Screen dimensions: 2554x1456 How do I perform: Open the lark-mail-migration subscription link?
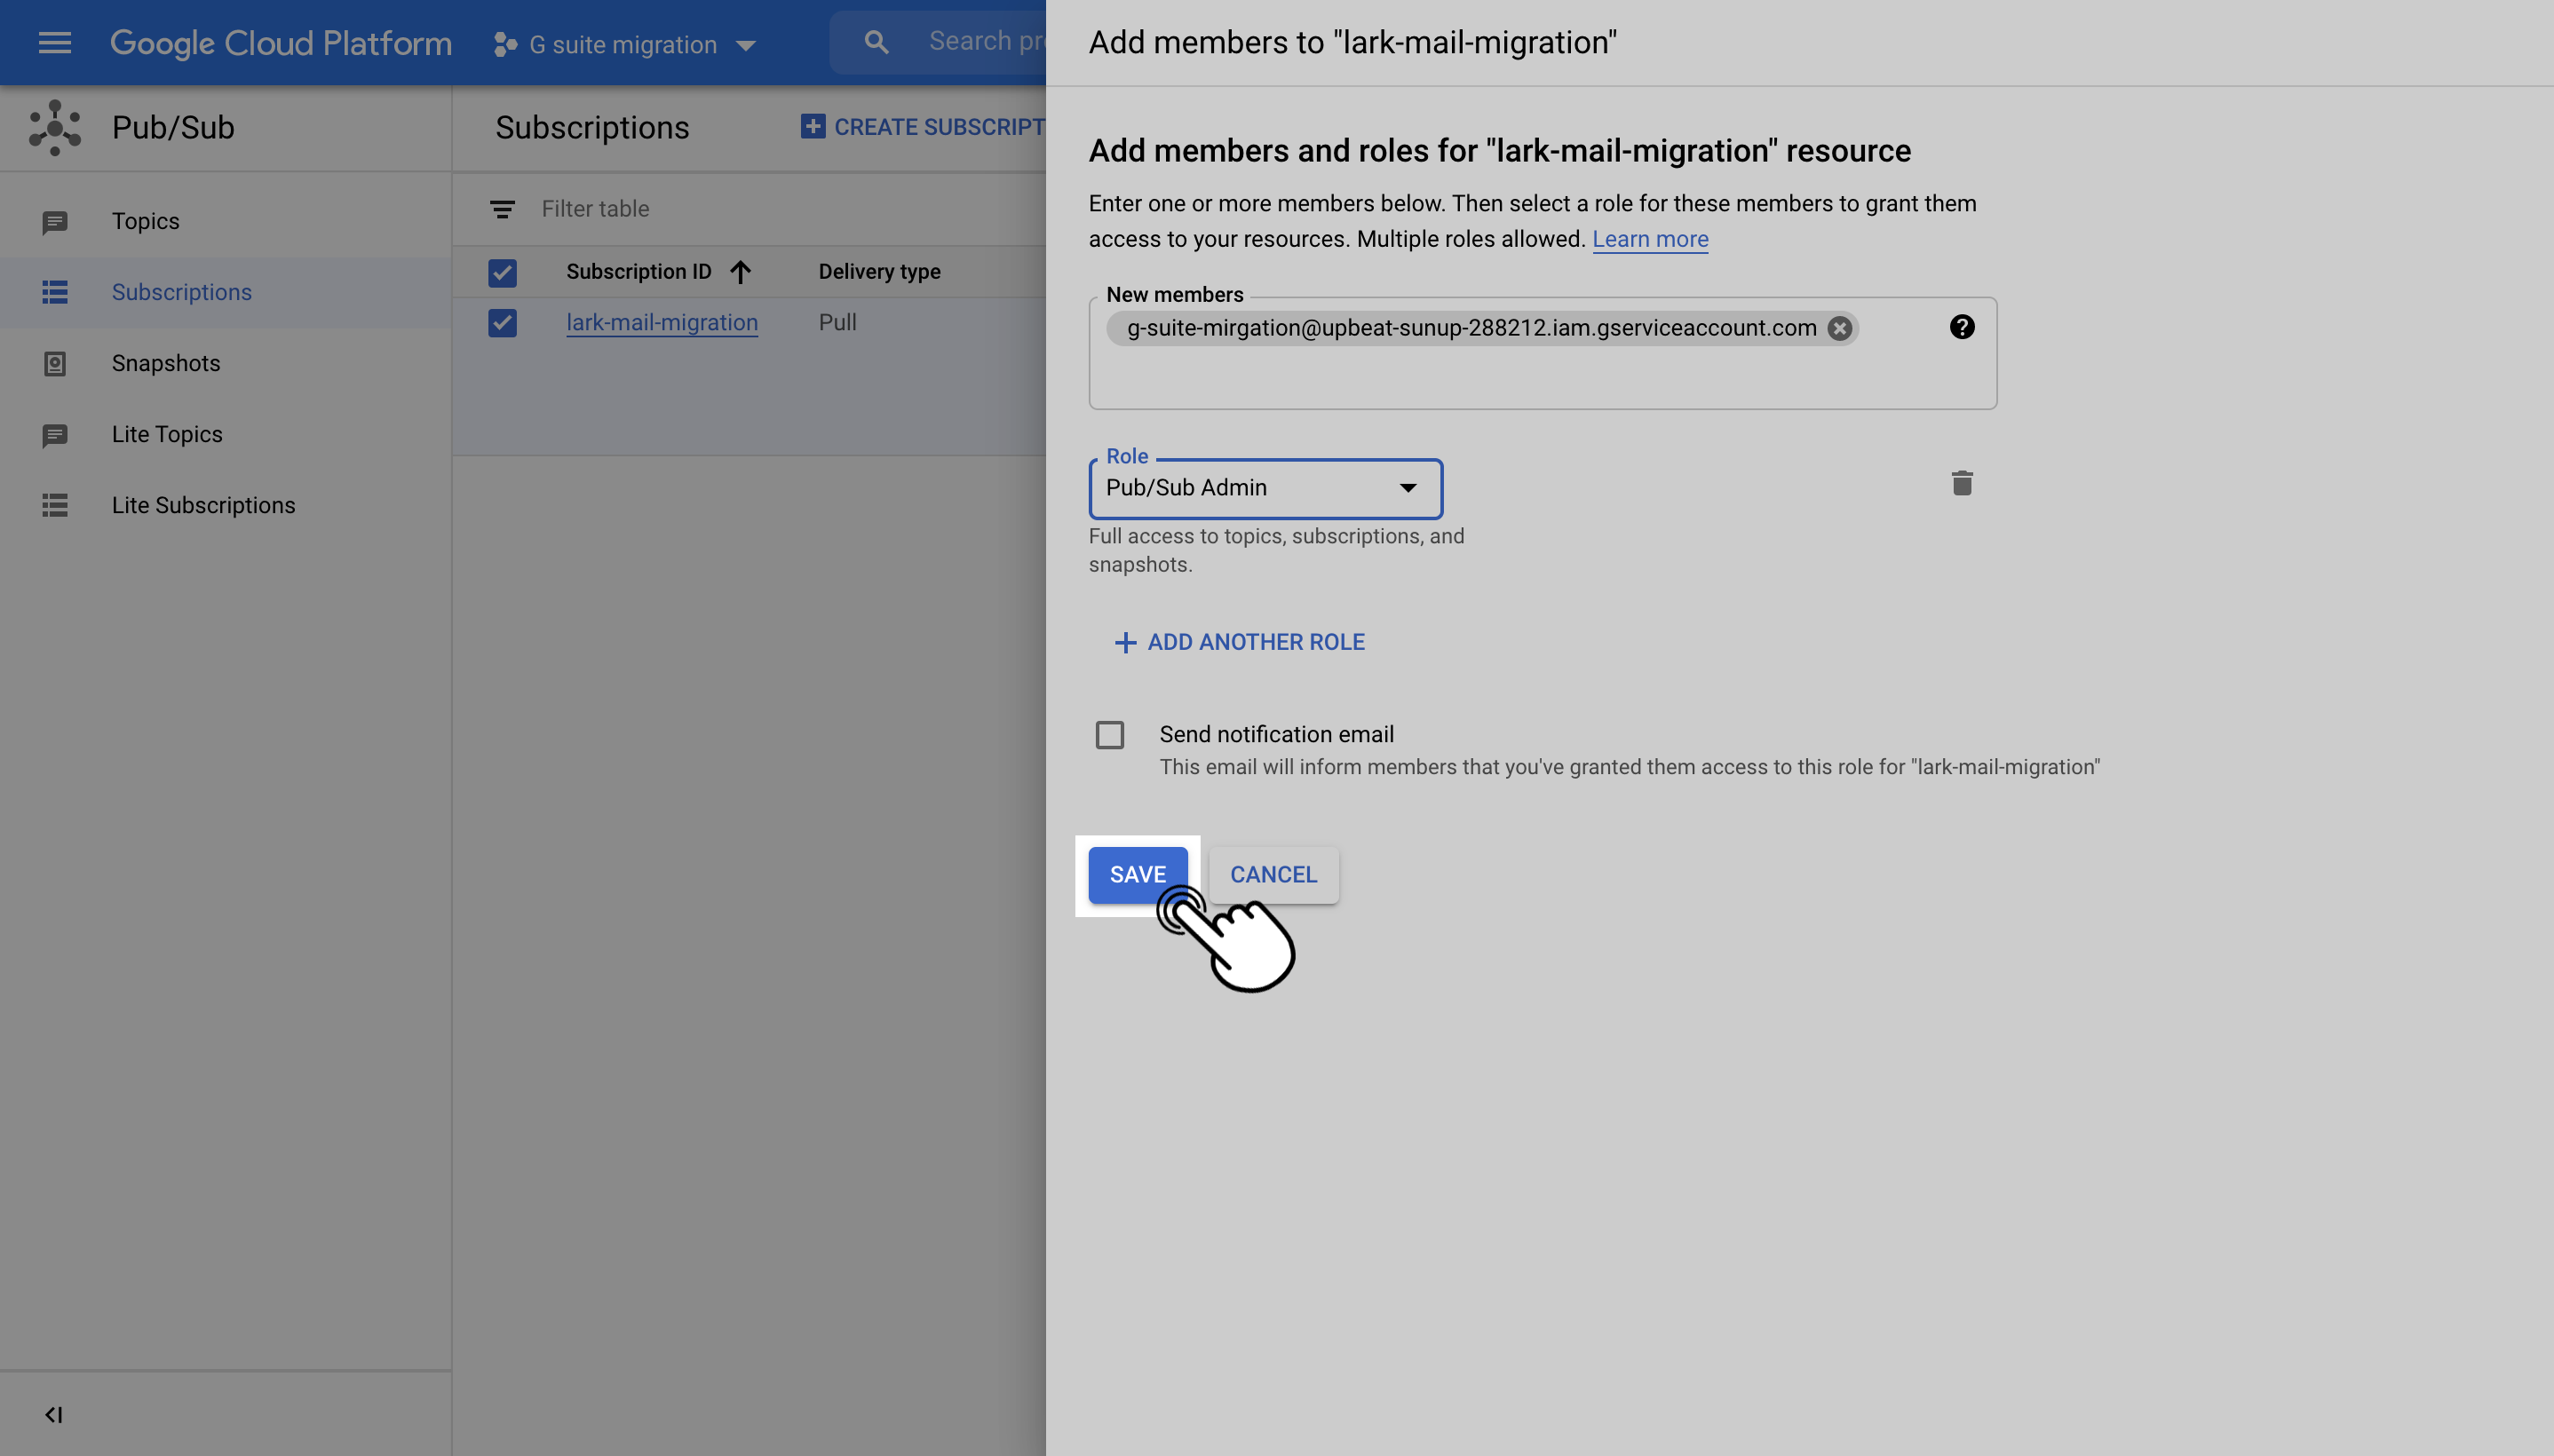(661, 323)
